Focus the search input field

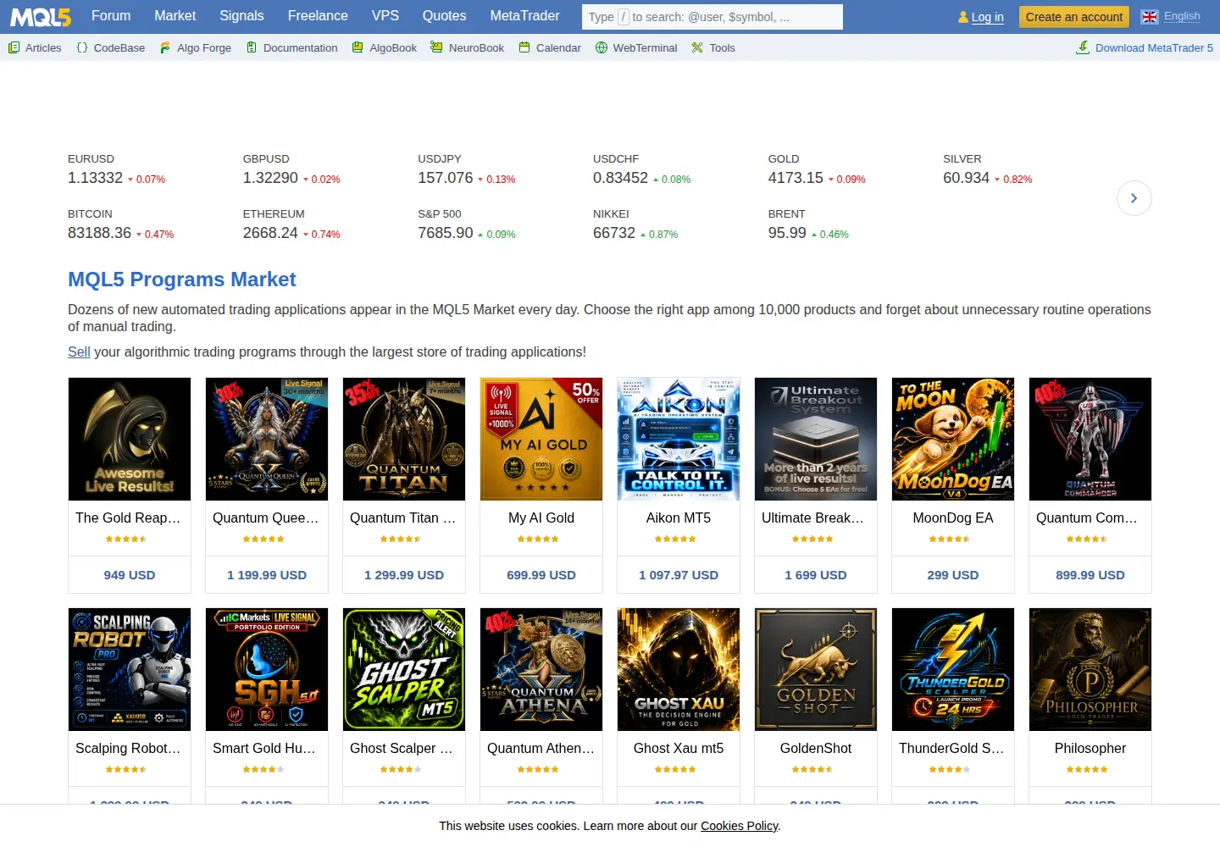713,17
